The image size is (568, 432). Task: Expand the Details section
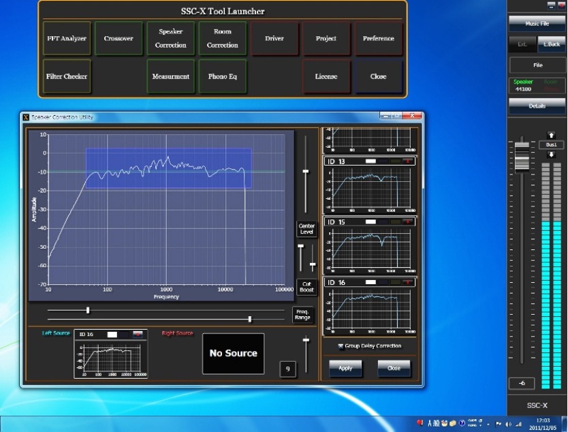click(537, 106)
